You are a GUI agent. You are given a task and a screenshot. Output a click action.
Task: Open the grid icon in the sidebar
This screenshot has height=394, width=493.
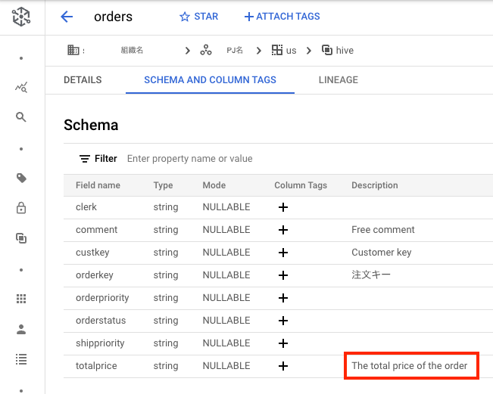coord(21,299)
